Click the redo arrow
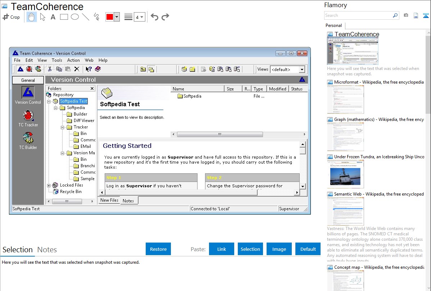431x291 pixels. (x=165, y=17)
